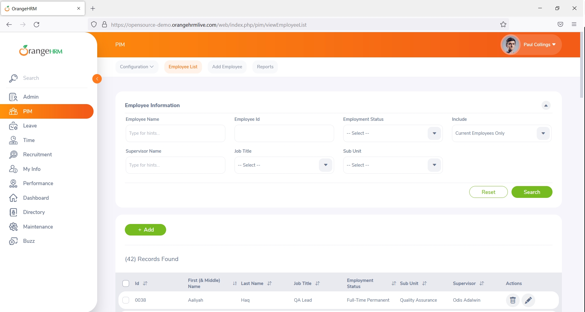Click the My Info sidebar icon
The height and width of the screenshot is (312, 585).
click(x=13, y=169)
